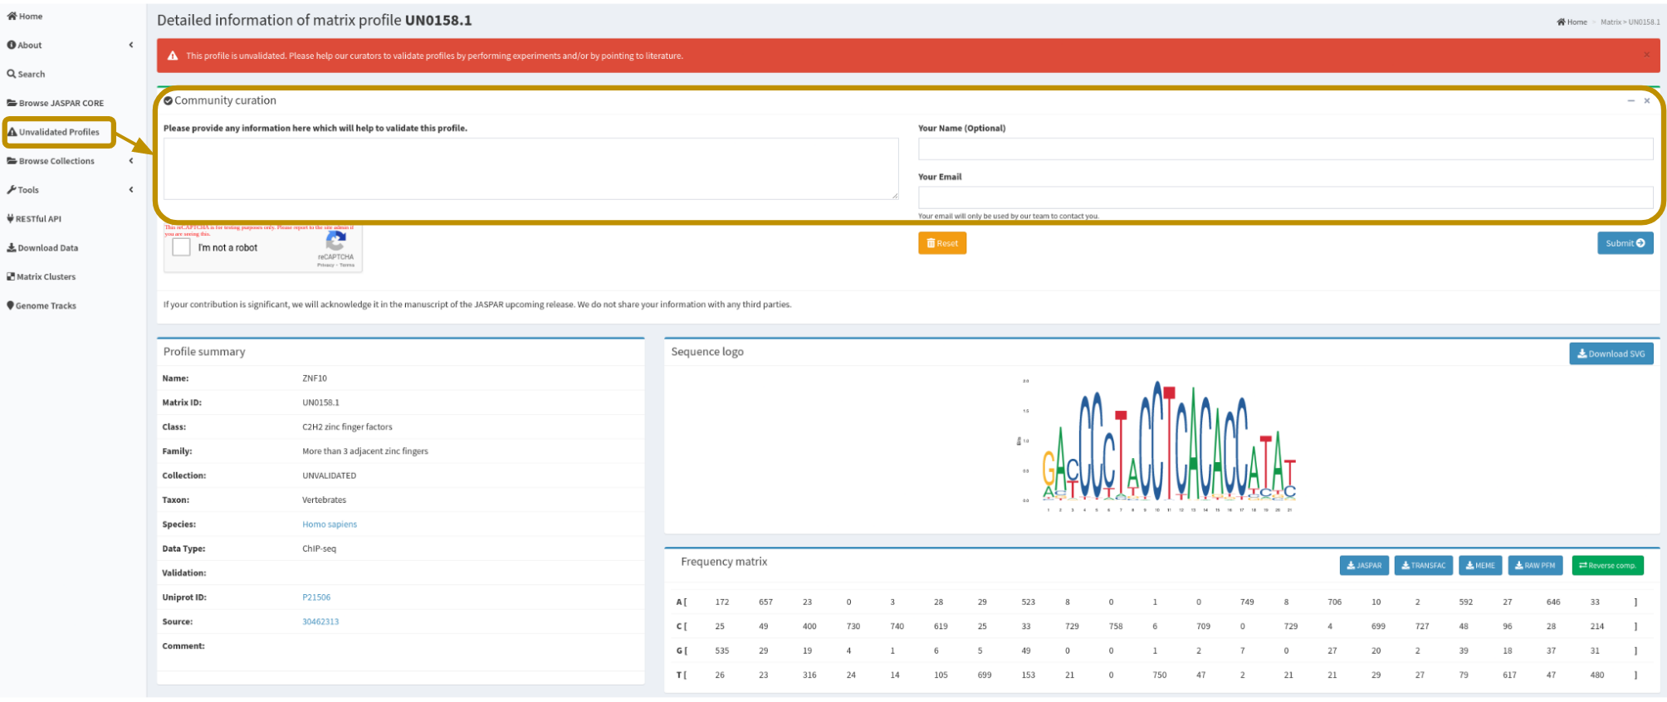The width and height of the screenshot is (1667, 702).
Task: Show the reverse complement matrix
Action: click(x=1607, y=566)
